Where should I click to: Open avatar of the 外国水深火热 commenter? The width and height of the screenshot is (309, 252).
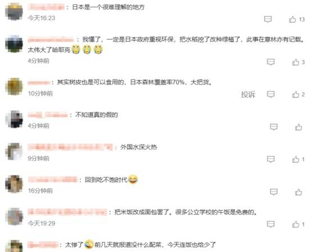point(14,151)
